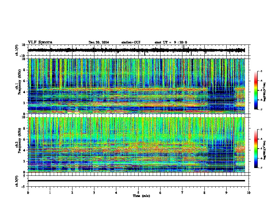The image size is (280, 216).
Task: Click time axis tick label "0"
Action: click(28, 193)
